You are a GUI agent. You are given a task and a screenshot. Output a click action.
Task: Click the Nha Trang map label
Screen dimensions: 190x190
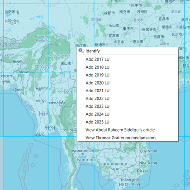coord(148,163)
